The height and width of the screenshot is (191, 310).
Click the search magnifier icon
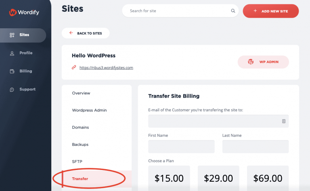pos(233,11)
